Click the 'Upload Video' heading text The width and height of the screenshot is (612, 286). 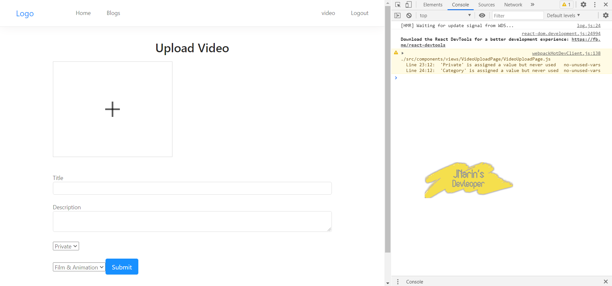[192, 48]
